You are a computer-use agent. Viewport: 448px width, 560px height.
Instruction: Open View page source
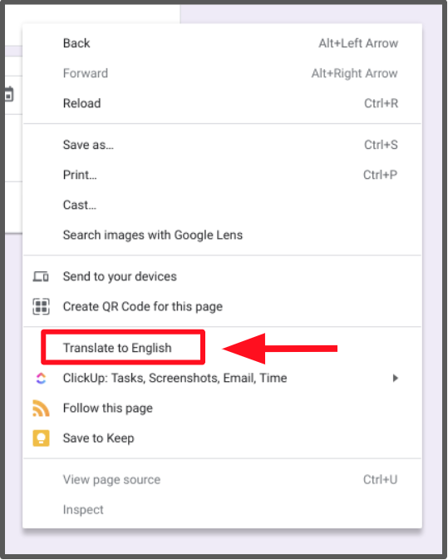pyautogui.click(x=222, y=479)
